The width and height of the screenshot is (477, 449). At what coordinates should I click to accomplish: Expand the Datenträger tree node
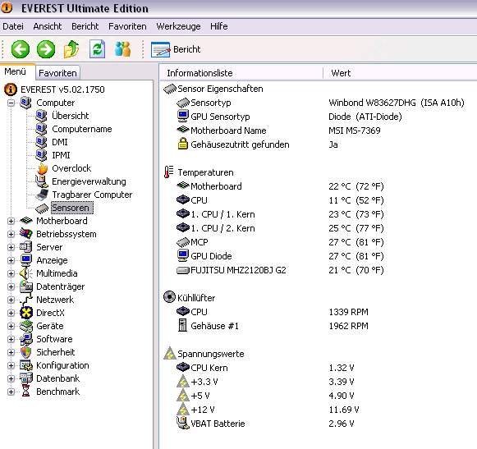tap(11, 286)
